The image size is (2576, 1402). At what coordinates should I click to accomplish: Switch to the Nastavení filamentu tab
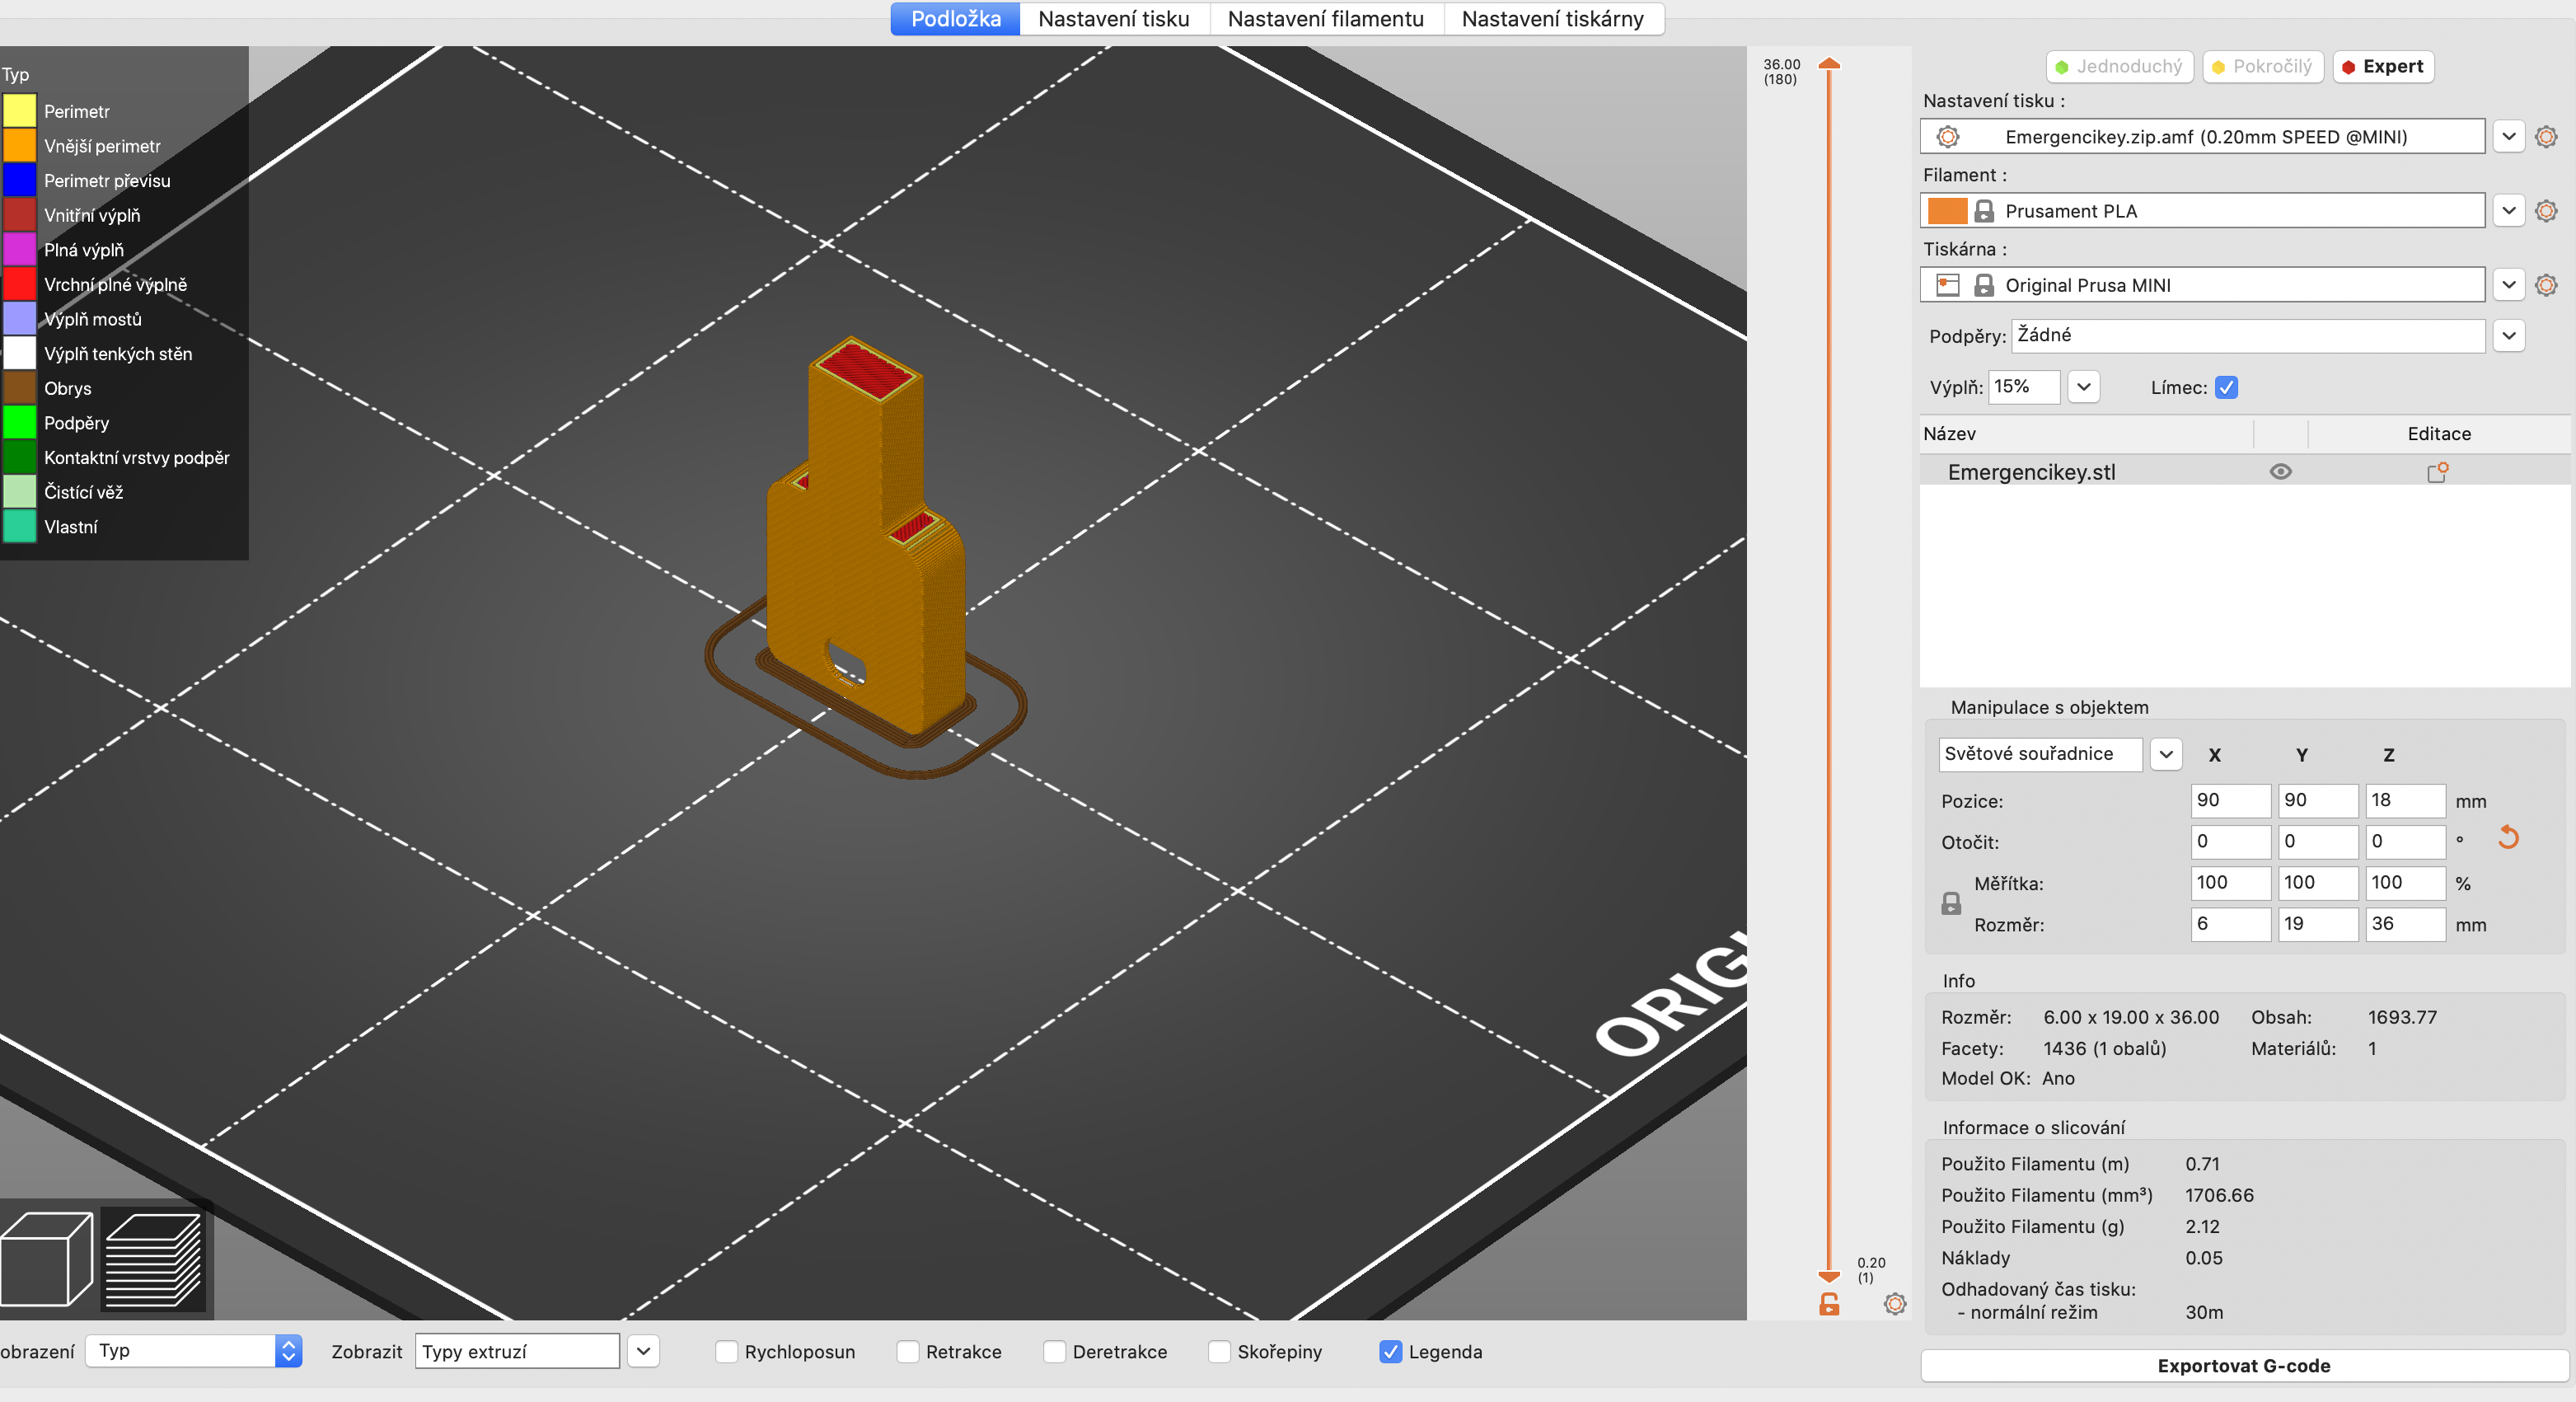click(1325, 19)
